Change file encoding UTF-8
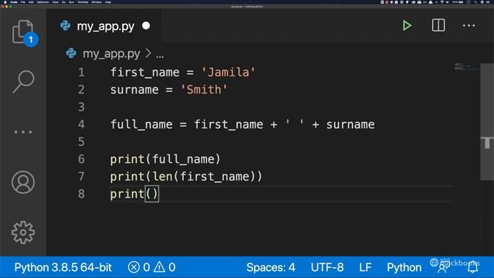Screen dimensions: 494x278 (x=327, y=267)
